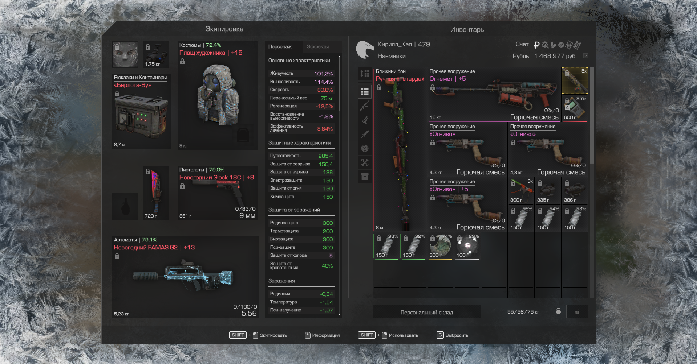Click the inventory grid scrollbar
This screenshot has width=697, height=364.
[592, 115]
